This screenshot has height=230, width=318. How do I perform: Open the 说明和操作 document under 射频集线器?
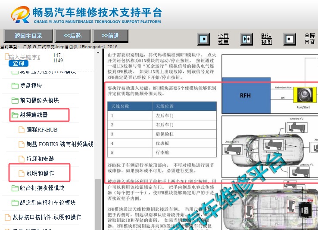(40, 173)
